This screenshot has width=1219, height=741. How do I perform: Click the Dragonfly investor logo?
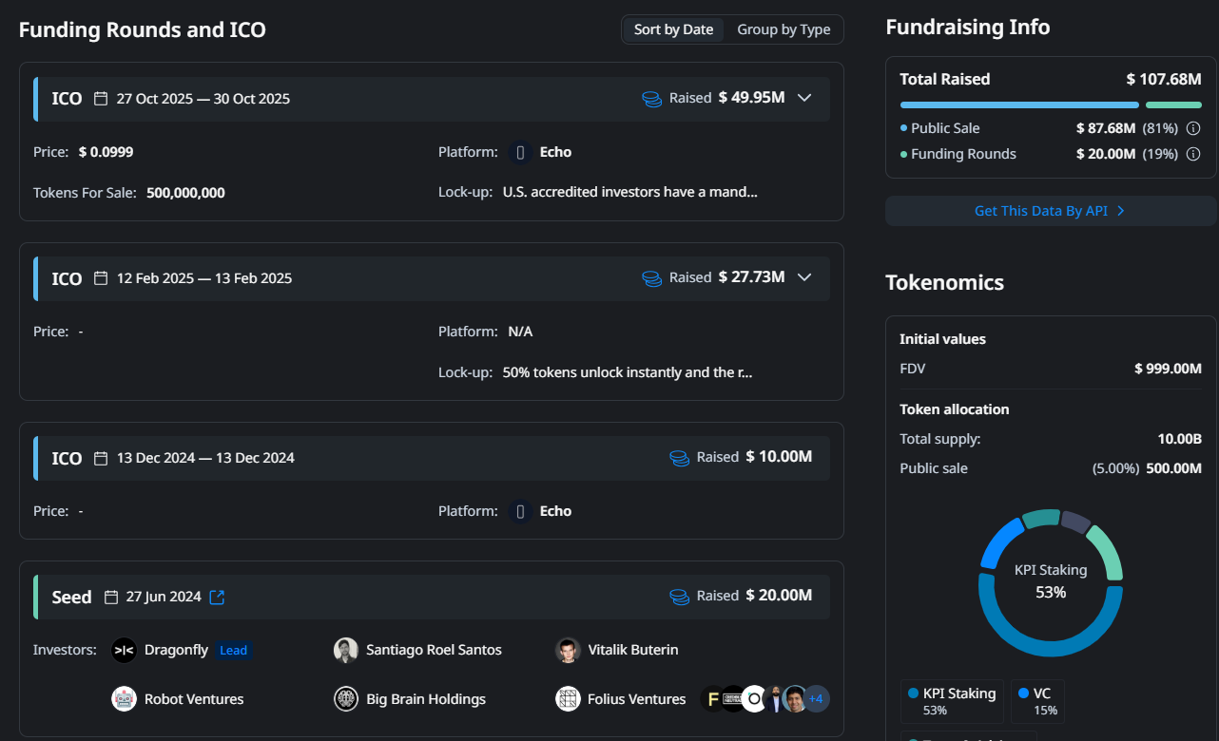tap(124, 650)
